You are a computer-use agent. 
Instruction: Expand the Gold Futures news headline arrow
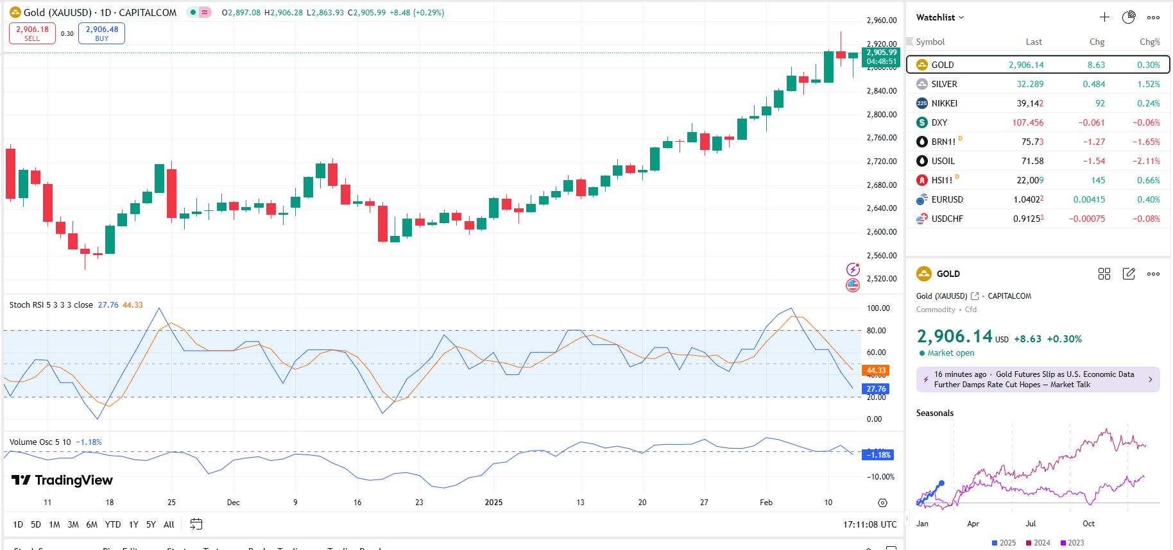(1150, 379)
